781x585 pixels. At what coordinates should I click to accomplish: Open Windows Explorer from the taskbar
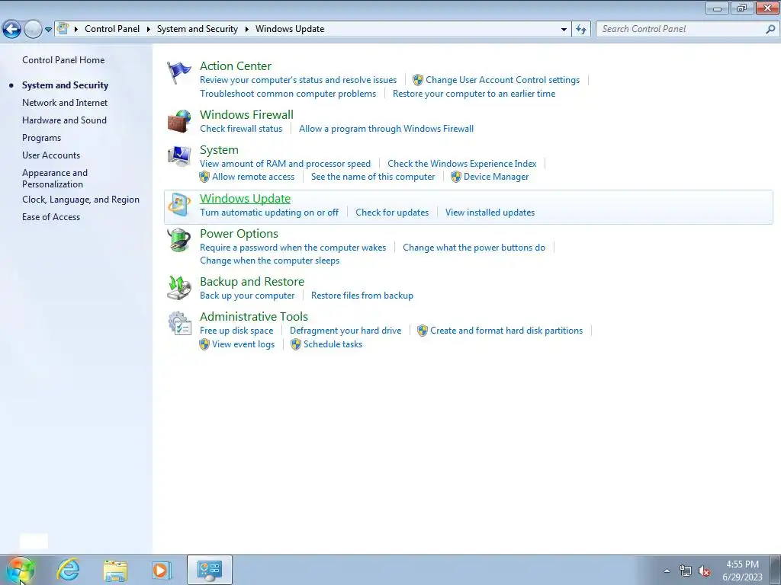(x=115, y=570)
